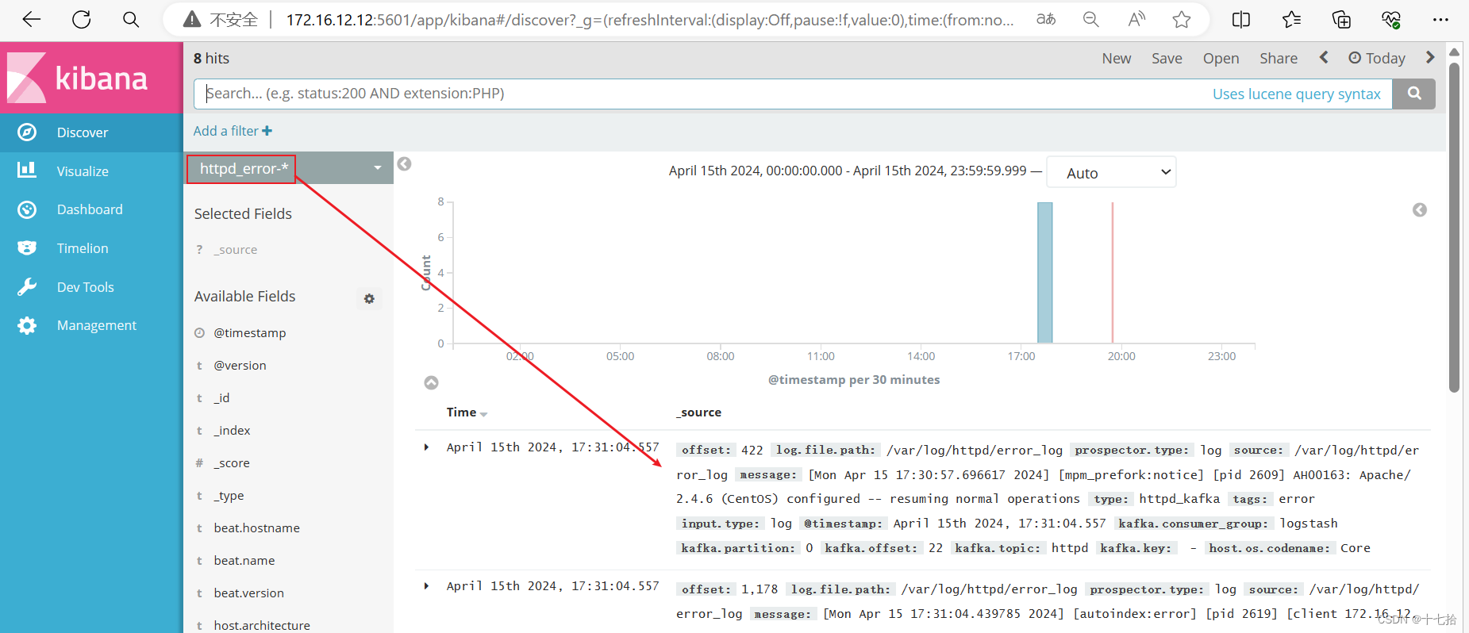The height and width of the screenshot is (633, 1469).
Task: Select the @version field
Action: pos(240,366)
